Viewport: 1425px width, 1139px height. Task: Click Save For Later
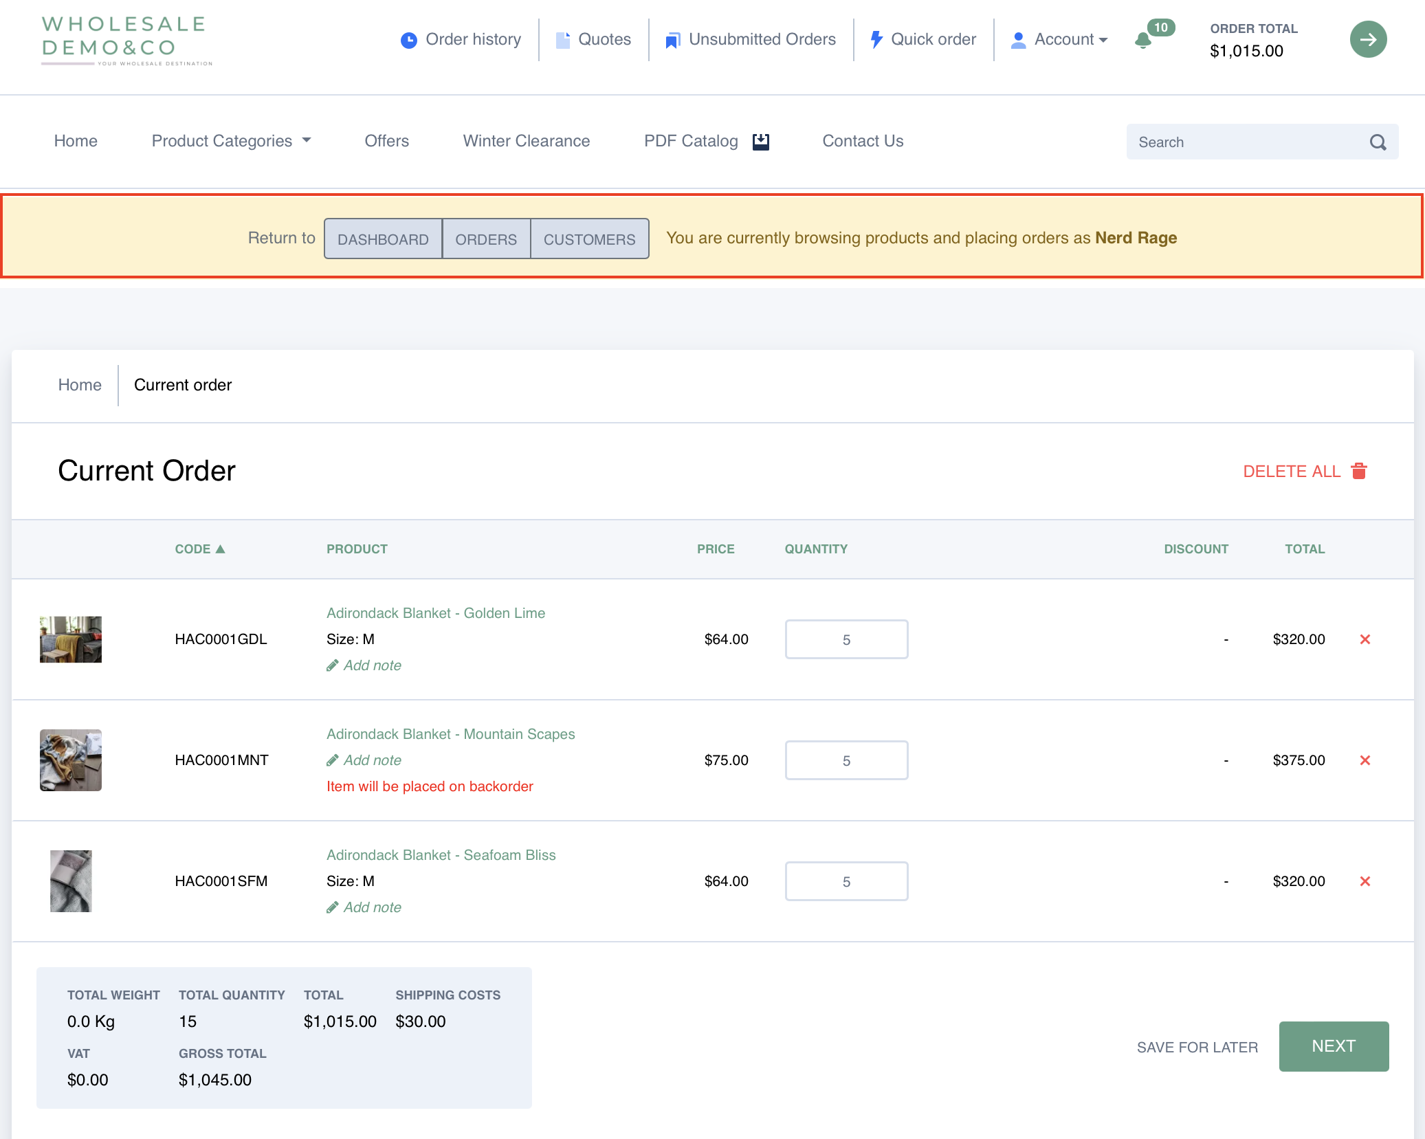1197,1047
